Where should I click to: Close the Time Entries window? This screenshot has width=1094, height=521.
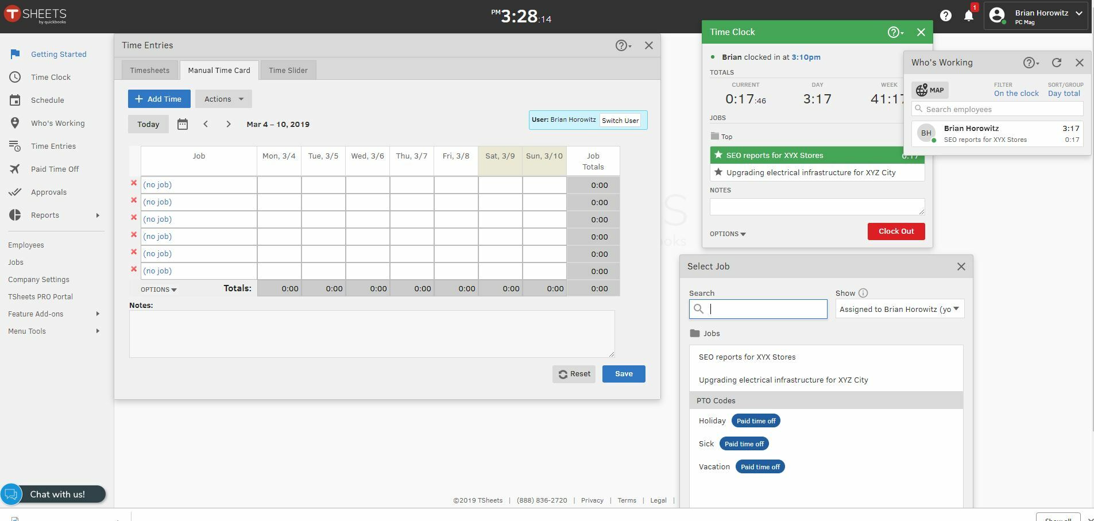click(x=649, y=45)
